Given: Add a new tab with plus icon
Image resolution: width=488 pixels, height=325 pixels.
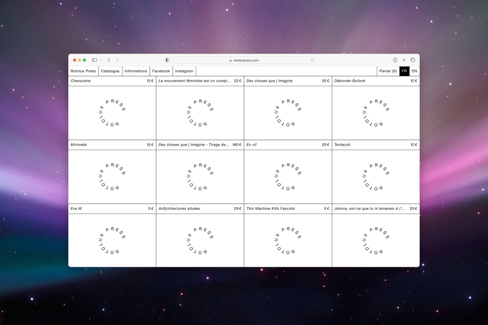Looking at the screenshot, I should pos(404,60).
